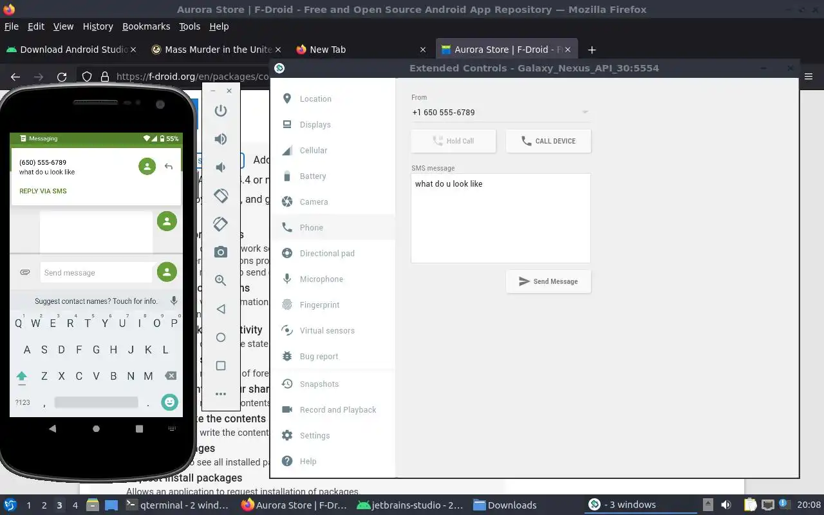
Task: Tap phone keyboard switcher icon in nav bar
Action: [x=172, y=429]
